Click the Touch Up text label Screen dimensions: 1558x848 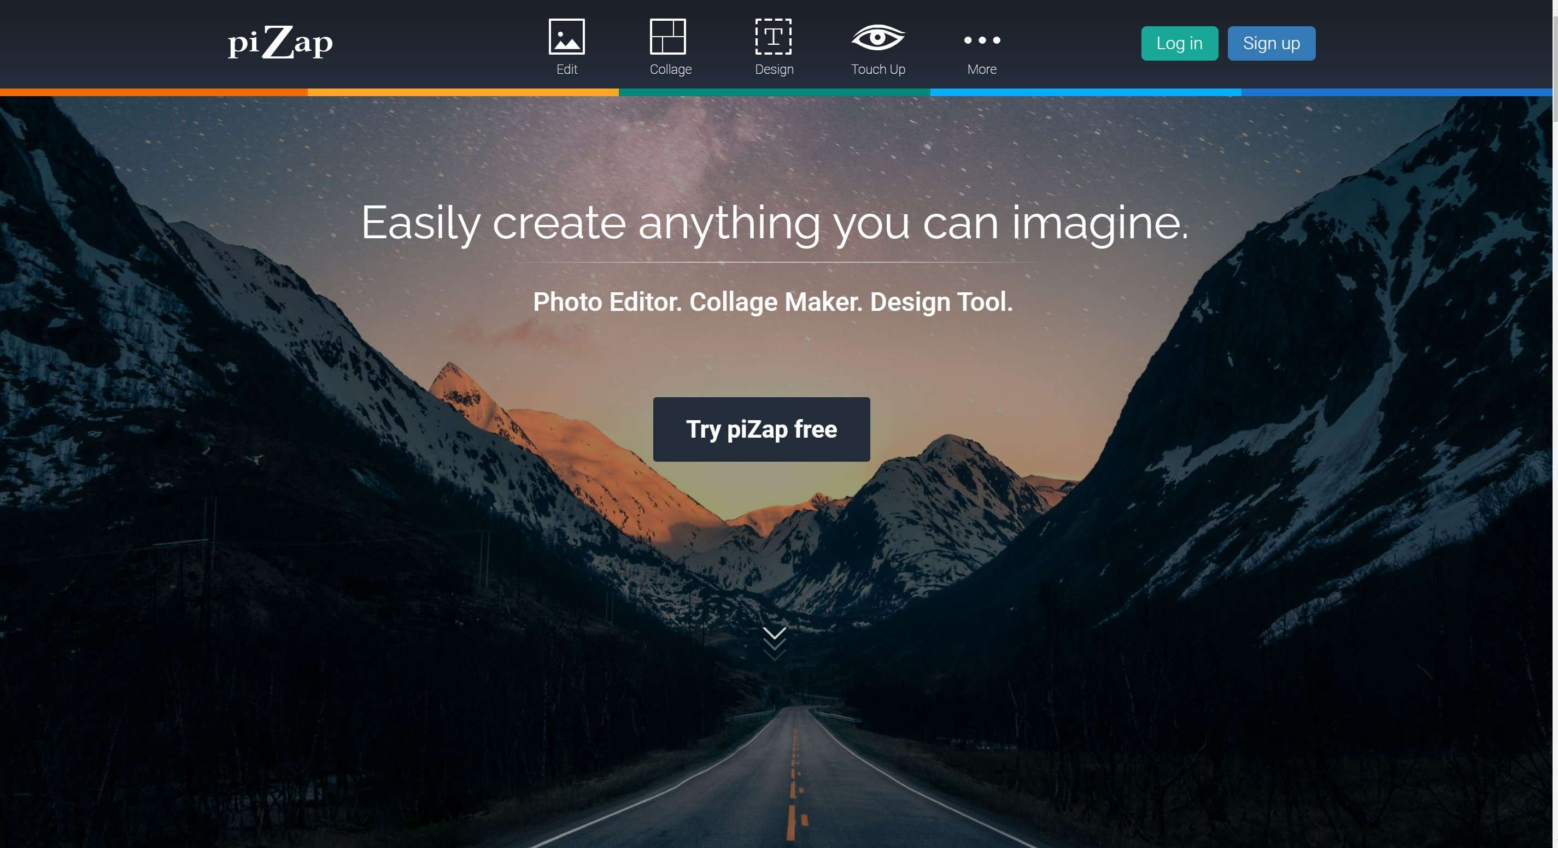tap(880, 69)
